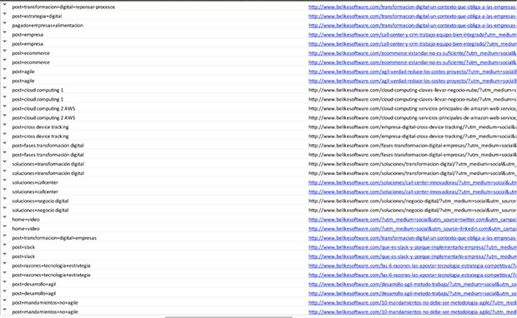Select the pagado+empresas+alimentacion name cell
Screen dimensions: 517x318
click(48, 25)
